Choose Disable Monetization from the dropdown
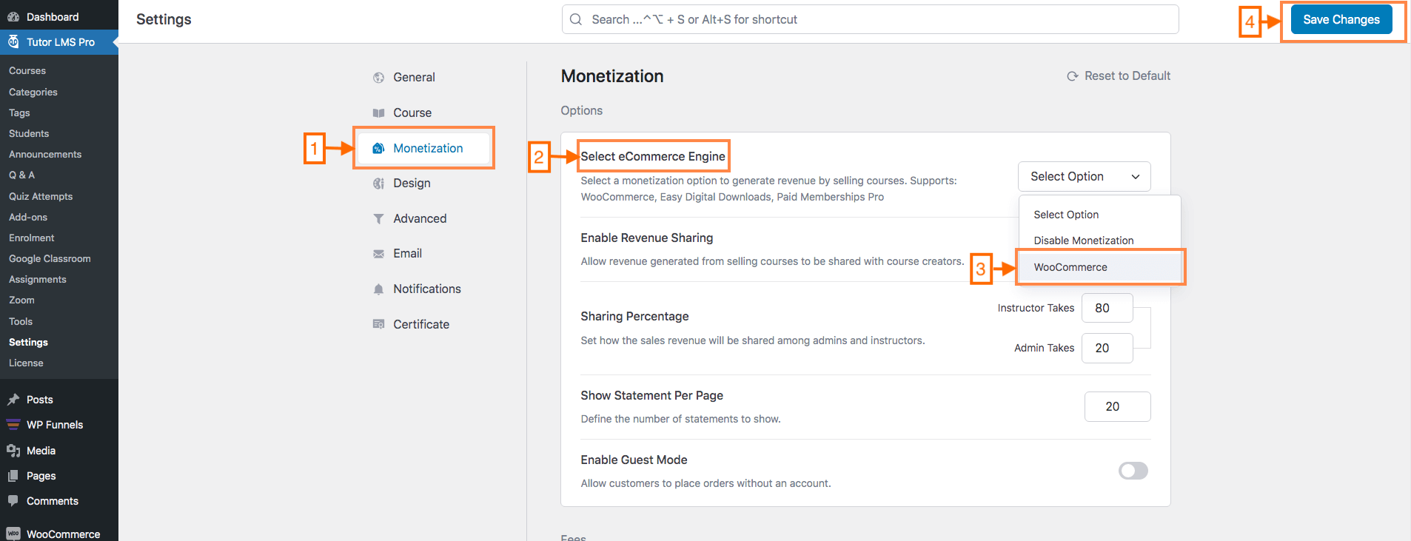1411x541 pixels. pyautogui.click(x=1099, y=241)
